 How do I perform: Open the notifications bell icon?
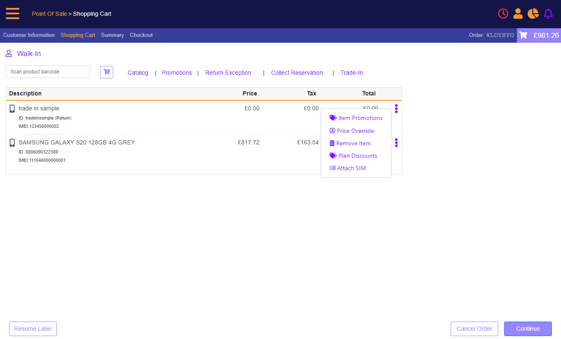[548, 14]
